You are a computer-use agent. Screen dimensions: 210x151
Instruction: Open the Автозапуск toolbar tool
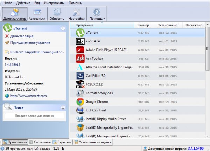coord(37,14)
